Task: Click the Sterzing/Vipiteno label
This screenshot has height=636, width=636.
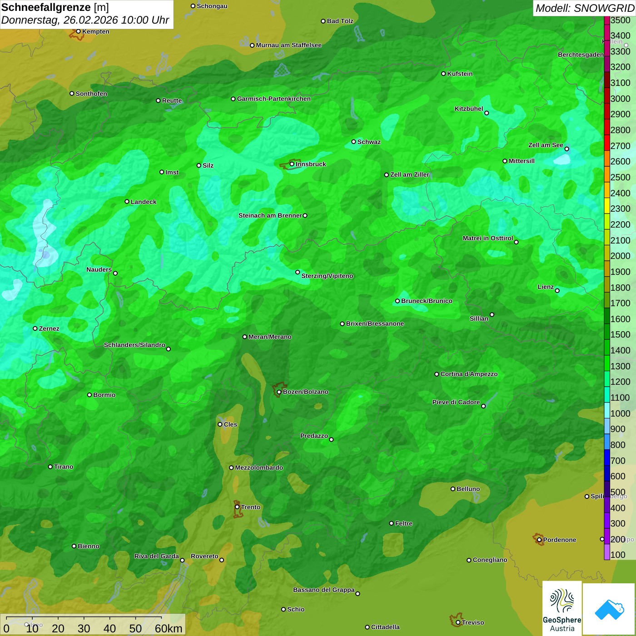Action: tap(327, 276)
